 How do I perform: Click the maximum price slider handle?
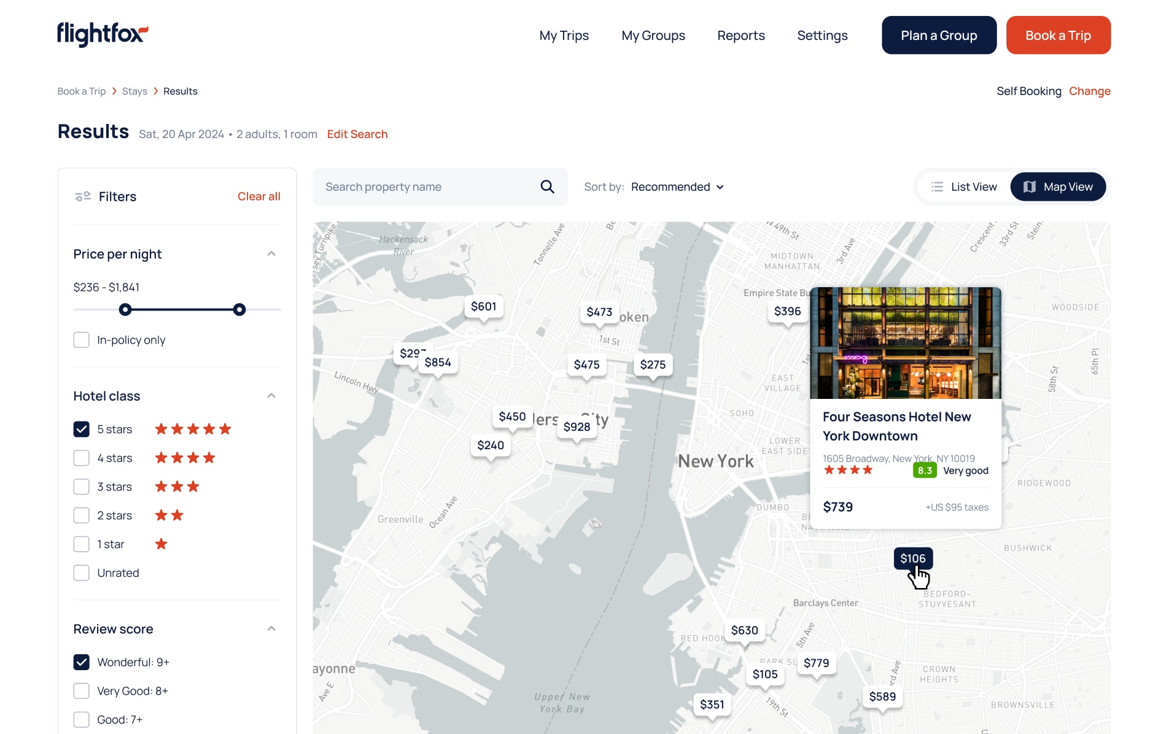[239, 309]
